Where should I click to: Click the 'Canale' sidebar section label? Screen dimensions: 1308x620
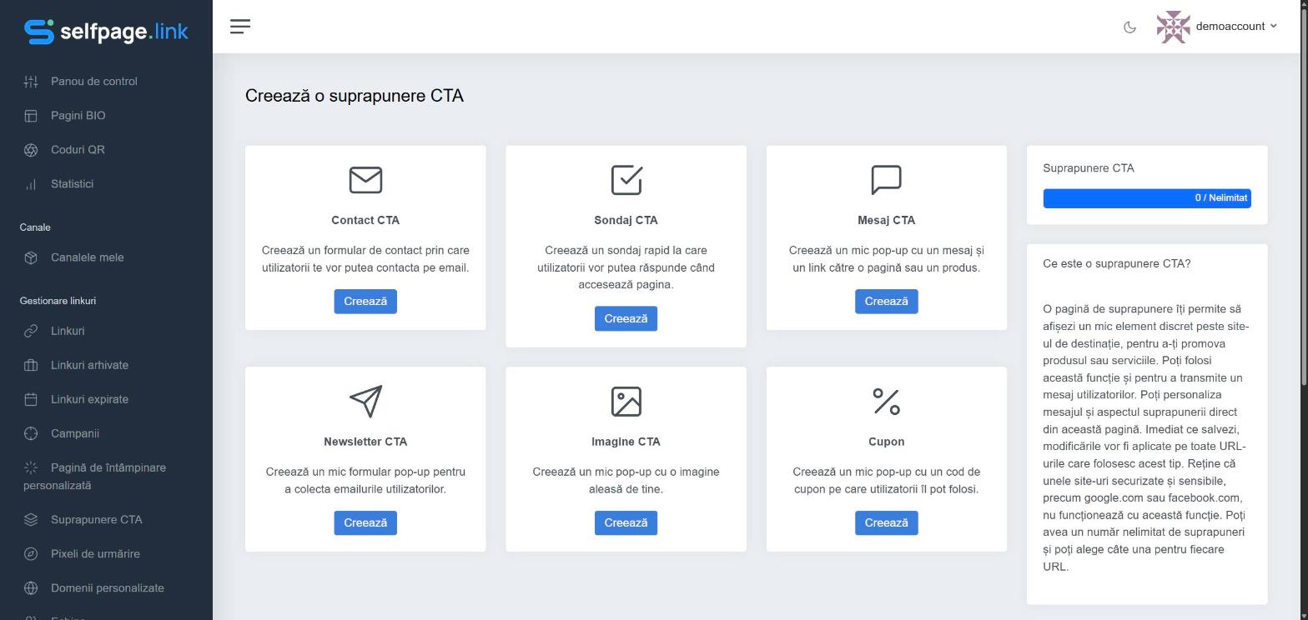click(x=35, y=227)
